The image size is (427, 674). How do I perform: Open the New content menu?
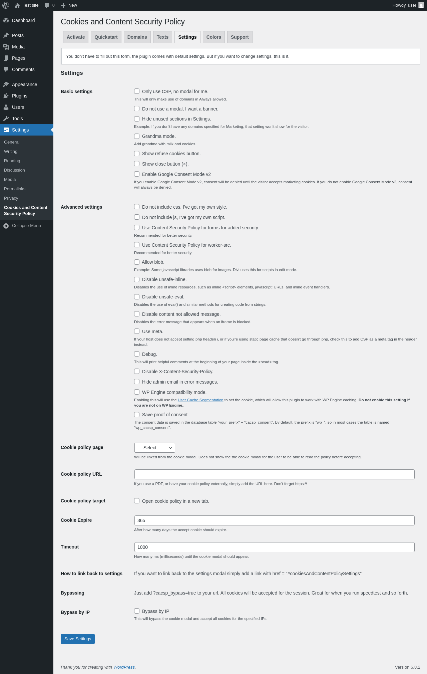(69, 5)
